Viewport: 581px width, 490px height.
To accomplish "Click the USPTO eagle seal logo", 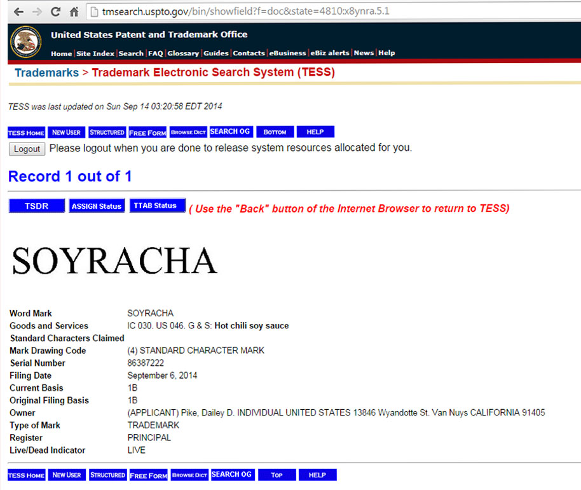I will pyautogui.click(x=25, y=42).
